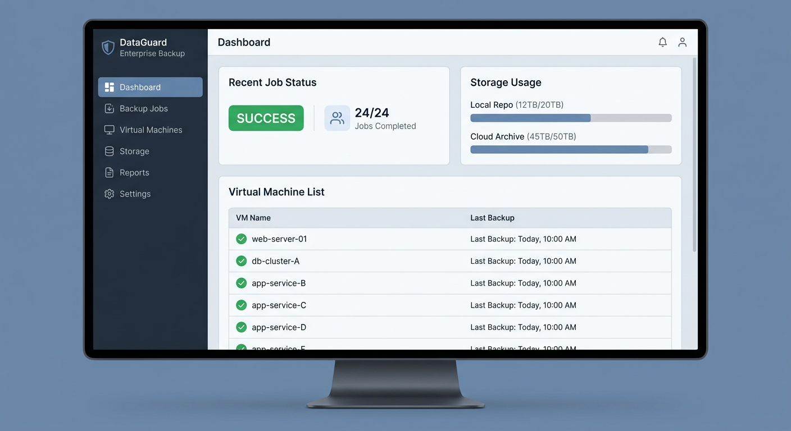Click the Settings gear icon
Screen dimensions: 791x431
click(x=110, y=194)
